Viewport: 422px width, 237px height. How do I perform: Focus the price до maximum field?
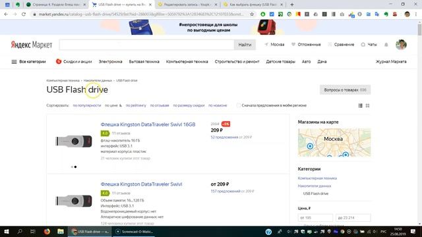click(353, 218)
